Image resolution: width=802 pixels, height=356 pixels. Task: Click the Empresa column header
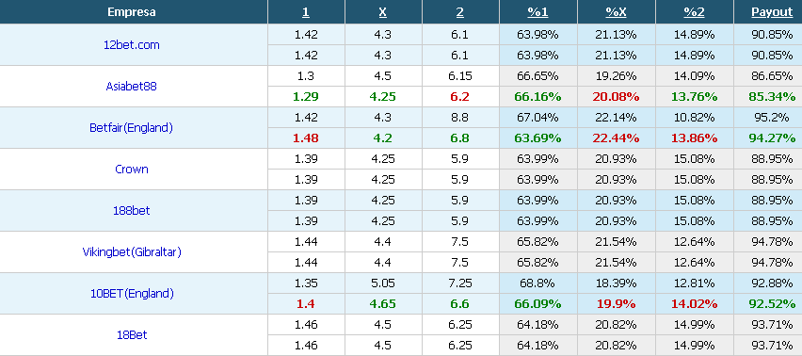coord(132,12)
